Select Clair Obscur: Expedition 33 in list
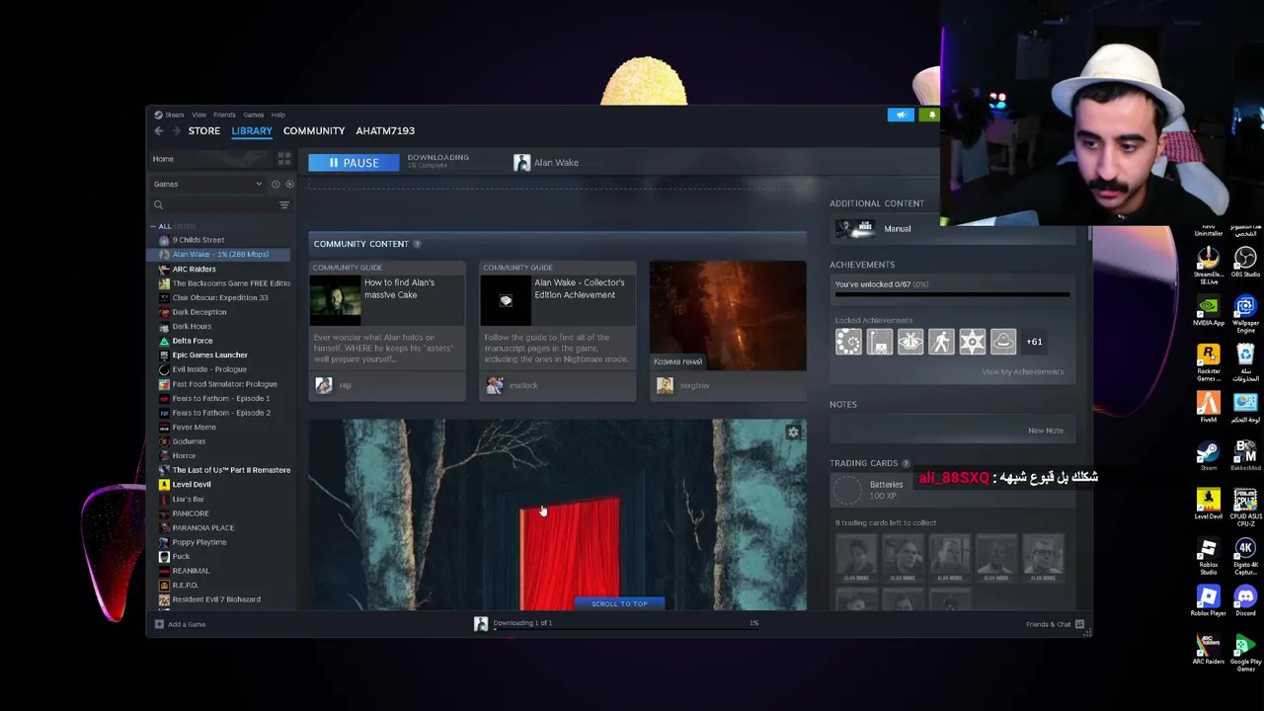Screen dimensions: 1264x711 219,297
